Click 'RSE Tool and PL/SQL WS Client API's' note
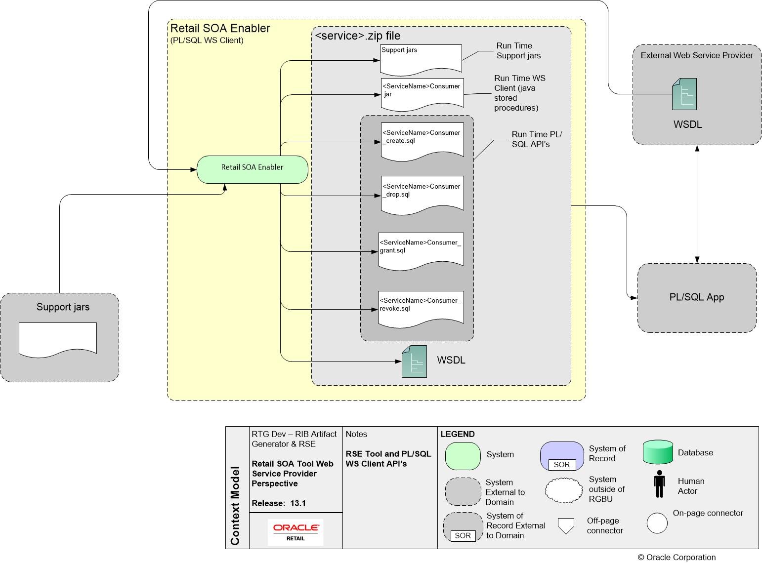 388,459
